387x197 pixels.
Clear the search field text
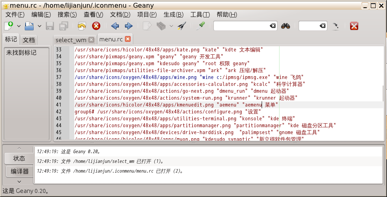pyautogui.click(x=273, y=26)
